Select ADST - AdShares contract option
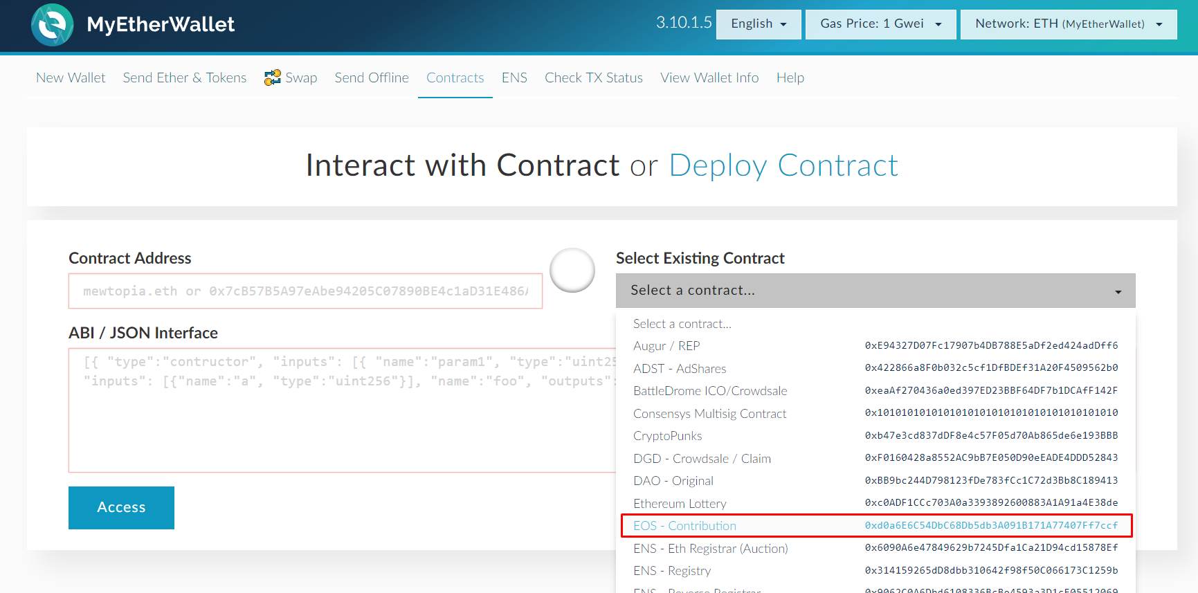Image resolution: width=1198 pixels, height=593 pixels. click(x=875, y=368)
